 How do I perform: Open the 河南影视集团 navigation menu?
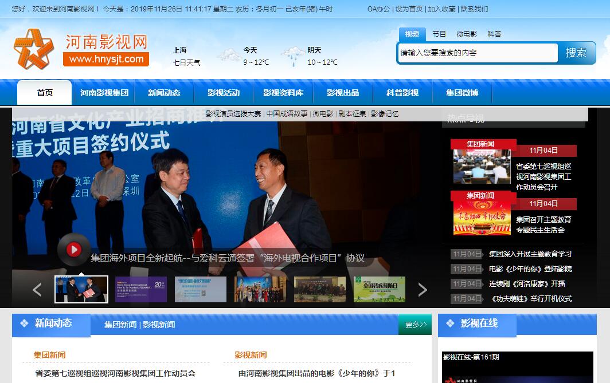[104, 93]
